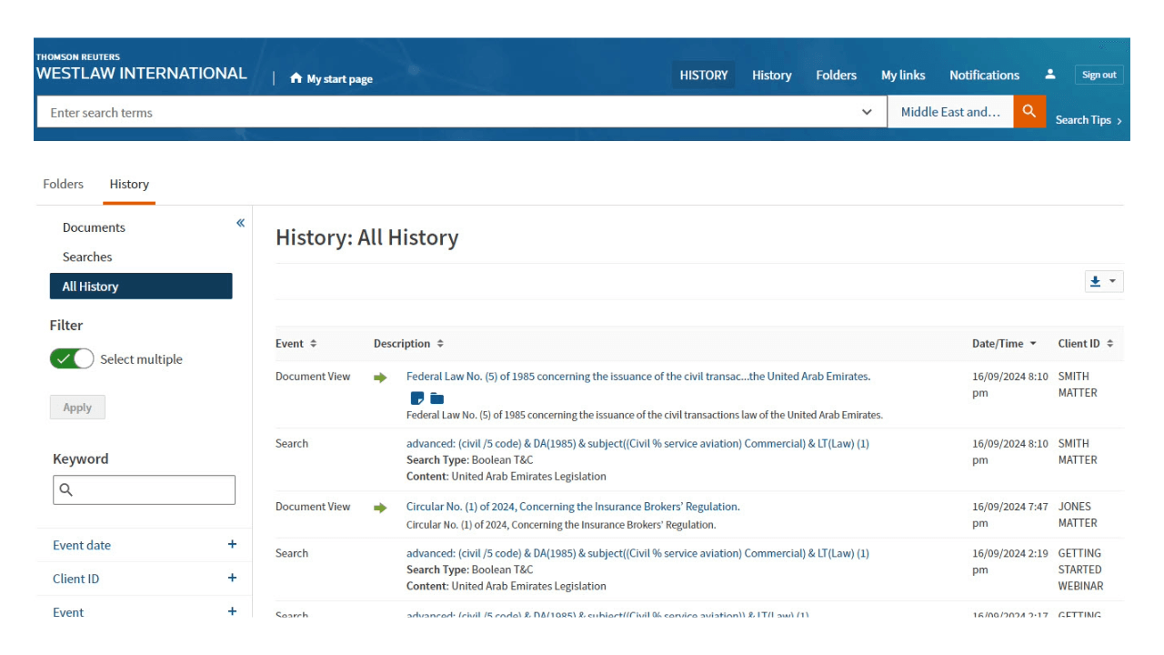Image resolution: width=1164 pixels, height=655 pixels.
Task: Open the search terms dropdown arrow
Action: tap(867, 113)
